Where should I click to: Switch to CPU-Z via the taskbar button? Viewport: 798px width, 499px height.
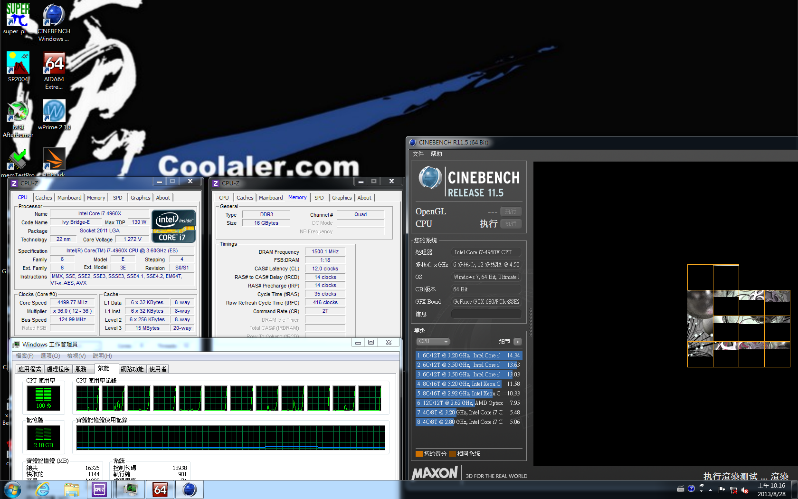99,489
